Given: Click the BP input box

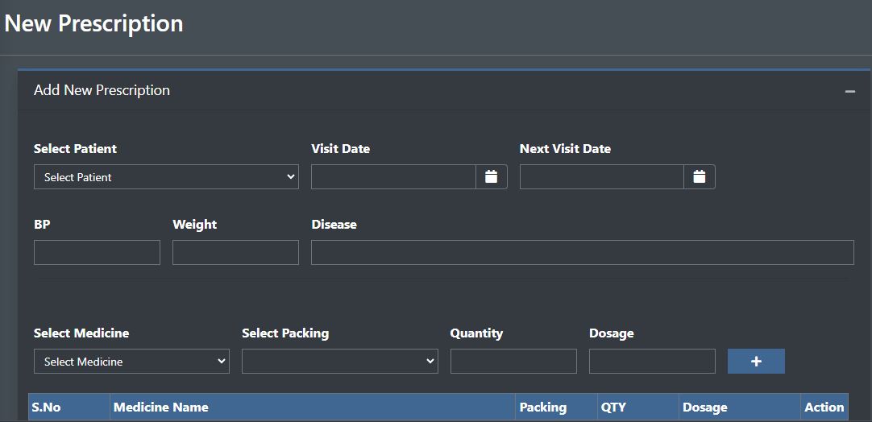Looking at the screenshot, I should click(97, 253).
